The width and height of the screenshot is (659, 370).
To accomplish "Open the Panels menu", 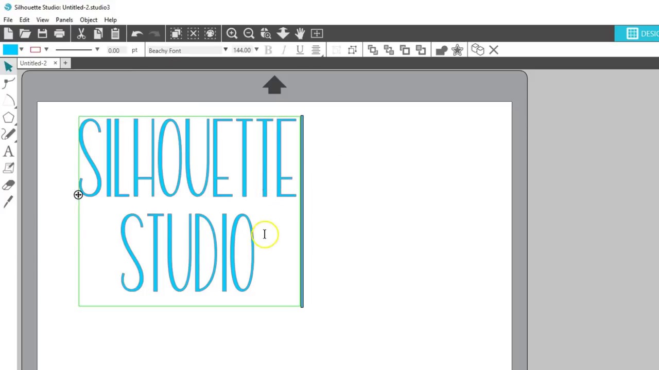I will click(x=64, y=20).
